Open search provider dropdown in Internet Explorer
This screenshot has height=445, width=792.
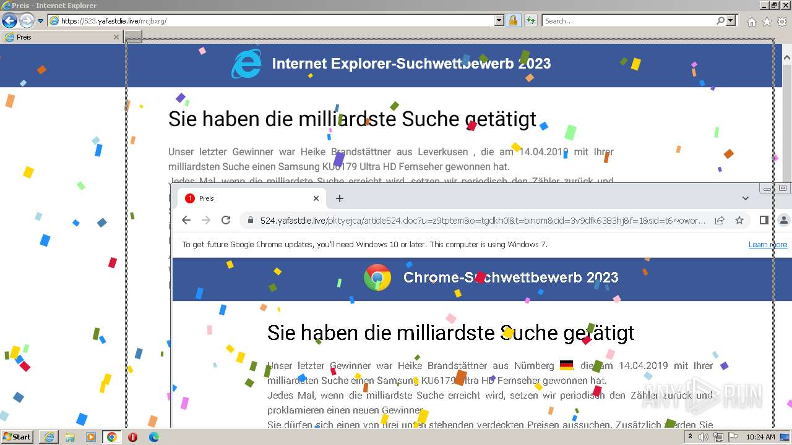point(731,21)
